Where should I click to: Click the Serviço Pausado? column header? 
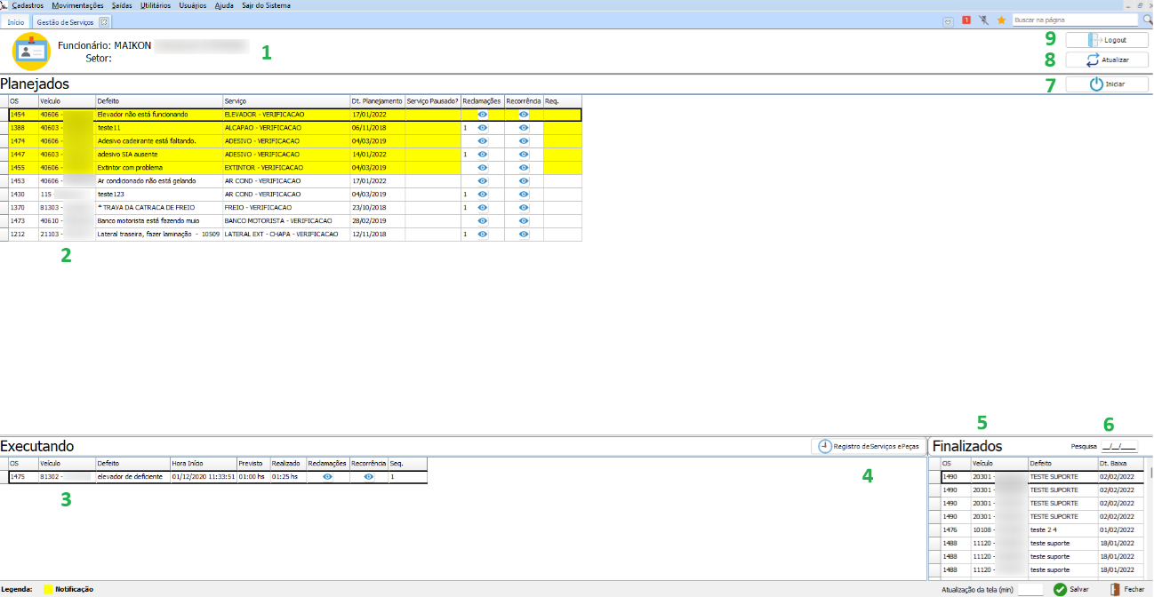pos(432,101)
